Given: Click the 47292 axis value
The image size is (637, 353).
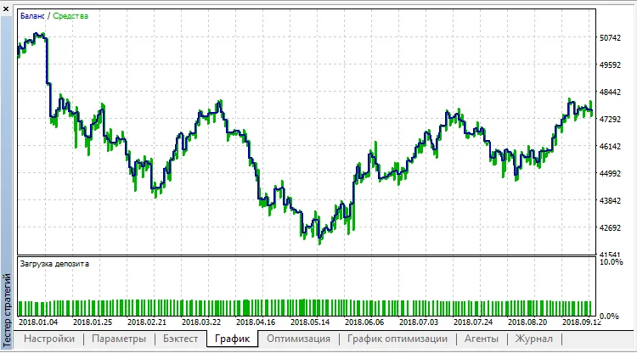Looking at the screenshot, I should coord(610,120).
